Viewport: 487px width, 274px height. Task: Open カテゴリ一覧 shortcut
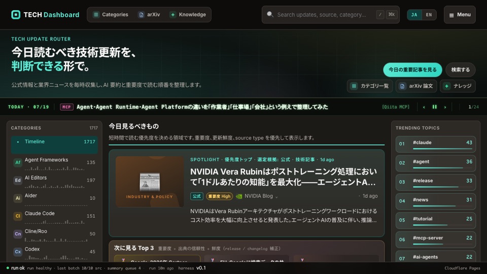coord(370,86)
